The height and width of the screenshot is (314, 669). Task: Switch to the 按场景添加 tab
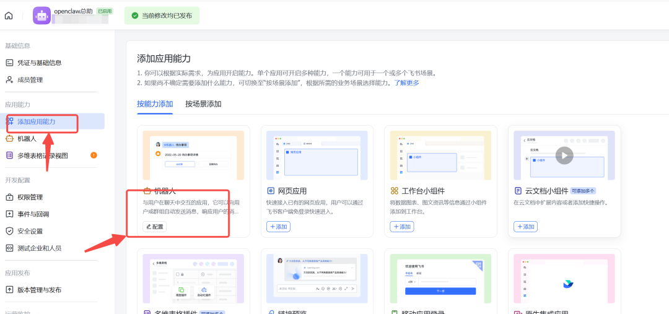pos(204,104)
